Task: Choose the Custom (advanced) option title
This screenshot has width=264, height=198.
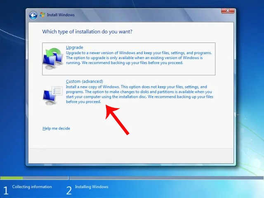Action: point(85,81)
